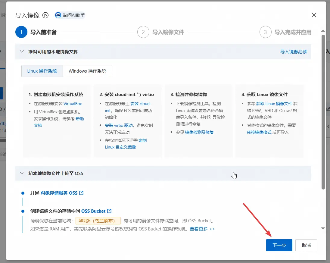Click step 1 circle 导入前准备

click(21, 32)
